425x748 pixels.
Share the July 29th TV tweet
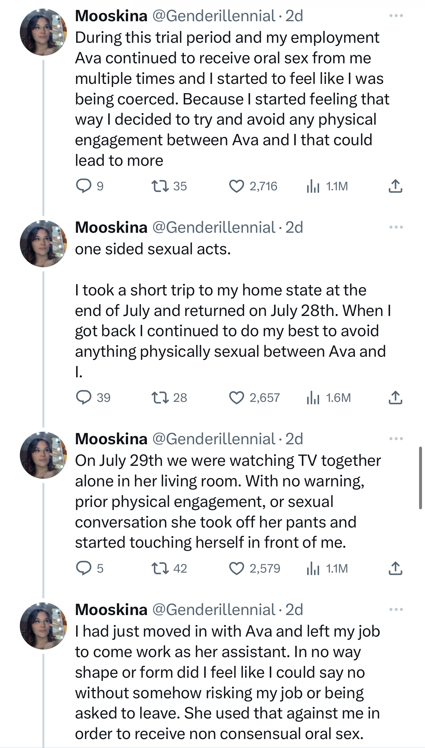pyautogui.click(x=395, y=568)
